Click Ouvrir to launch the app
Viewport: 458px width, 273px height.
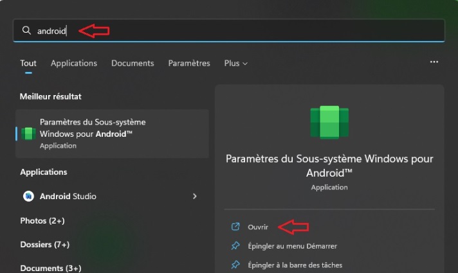[x=258, y=227]
